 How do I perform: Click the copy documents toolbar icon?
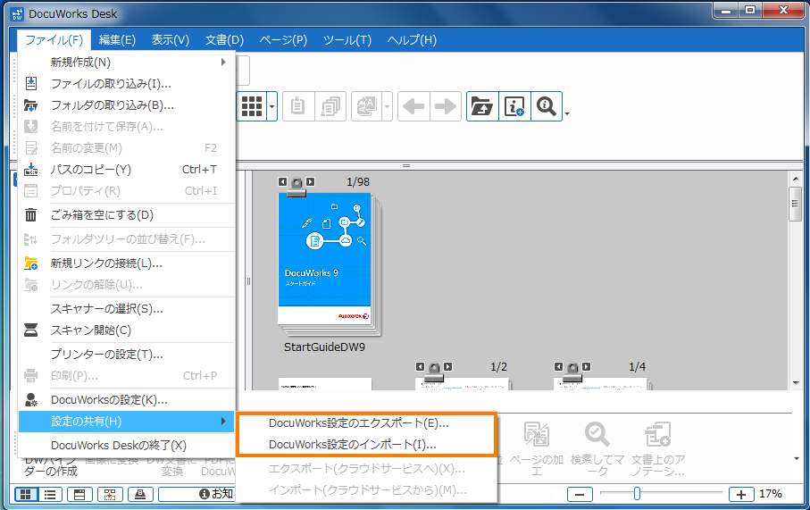pyautogui.click(x=330, y=106)
